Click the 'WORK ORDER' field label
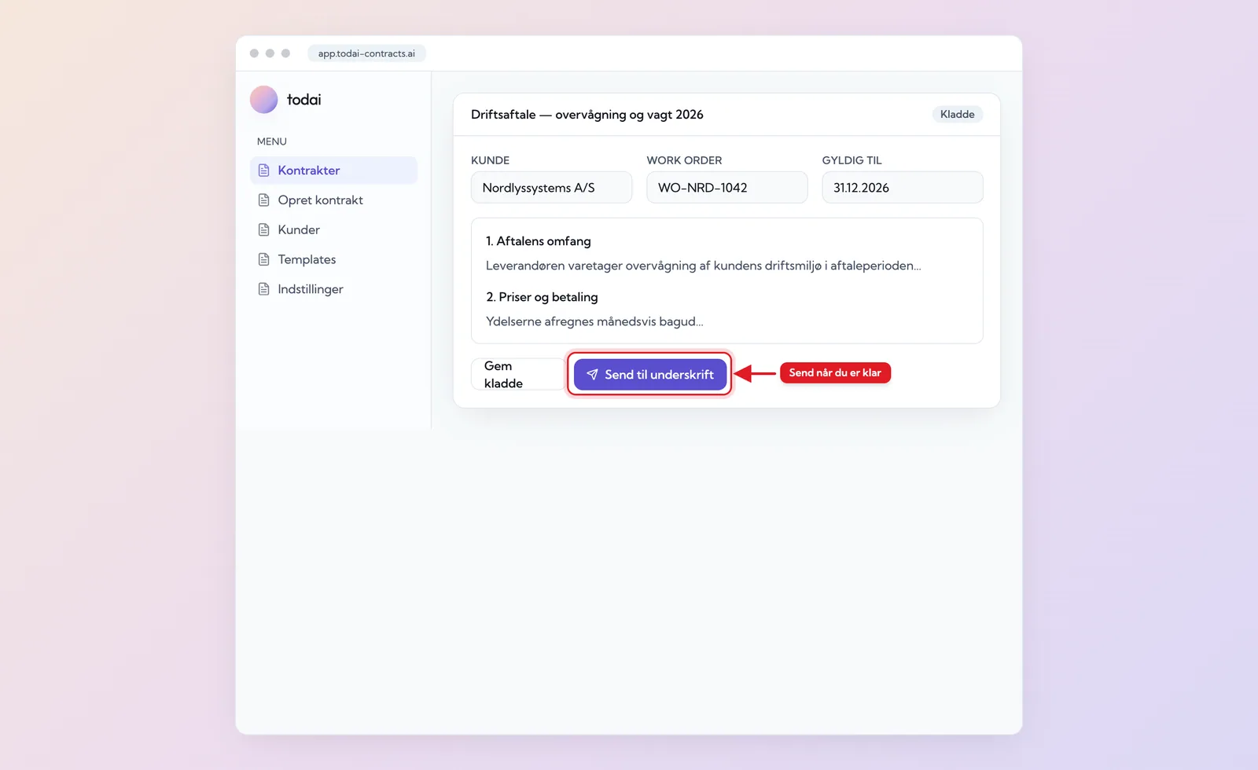1258x770 pixels. 684,160
